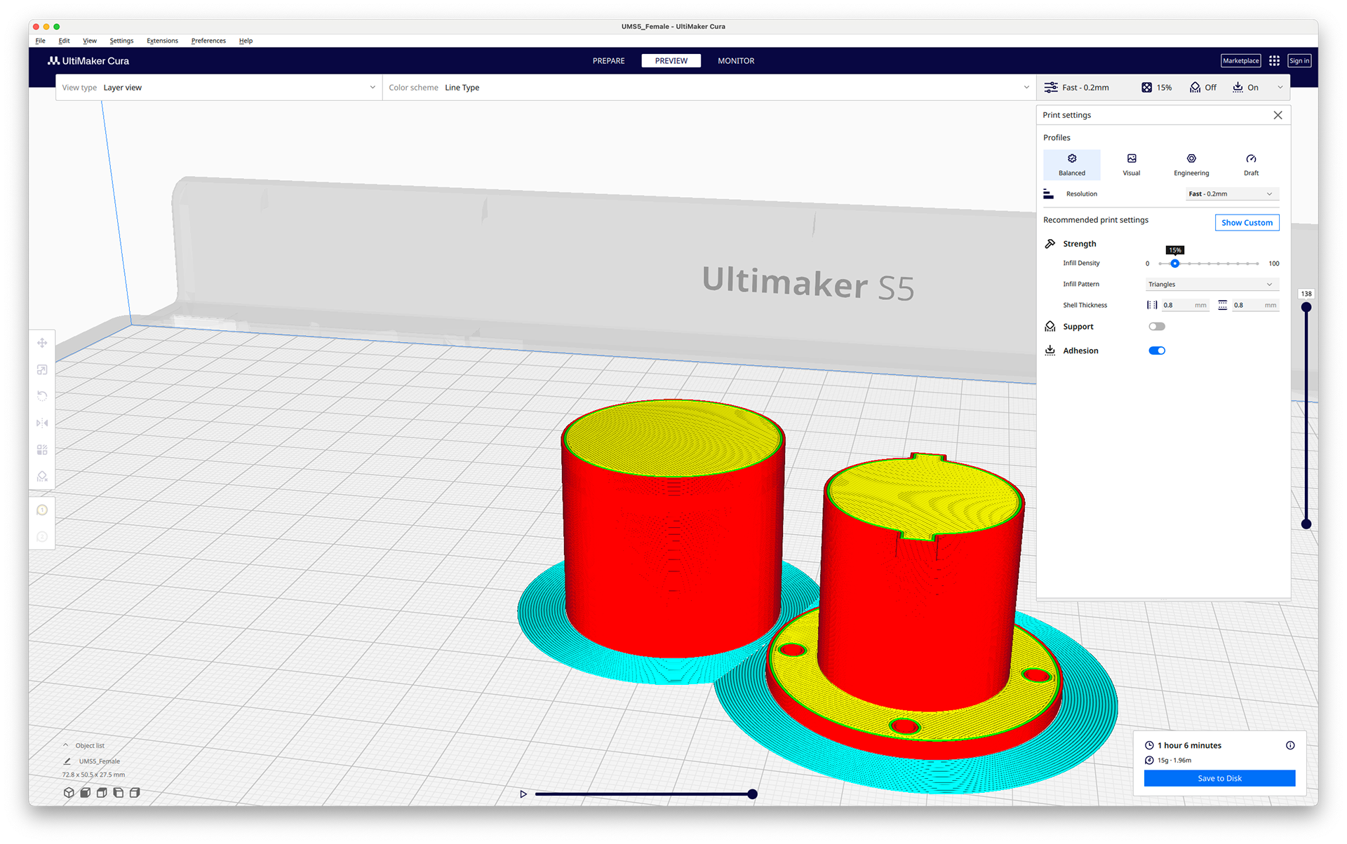Click the Save to Disk button

[x=1219, y=778]
